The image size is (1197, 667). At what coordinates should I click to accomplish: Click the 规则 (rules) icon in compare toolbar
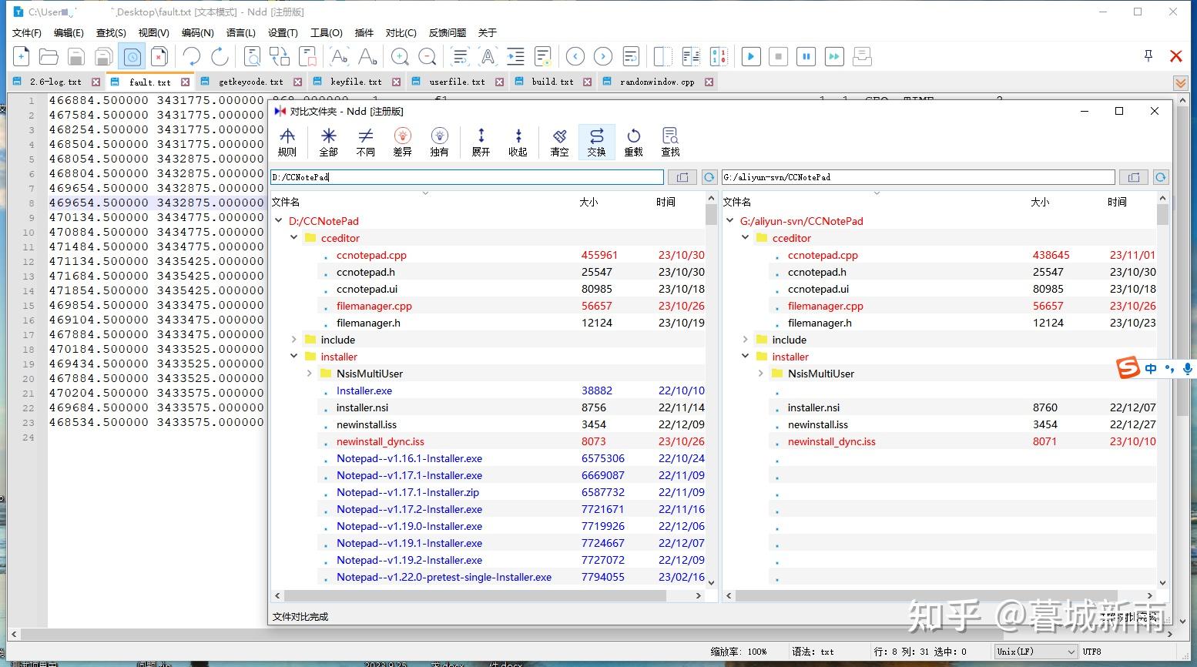pyautogui.click(x=287, y=142)
